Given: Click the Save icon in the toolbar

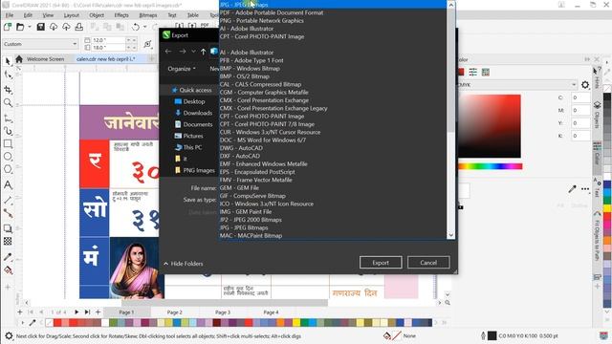Looking at the screenshot, I should (x=40, y=27).
